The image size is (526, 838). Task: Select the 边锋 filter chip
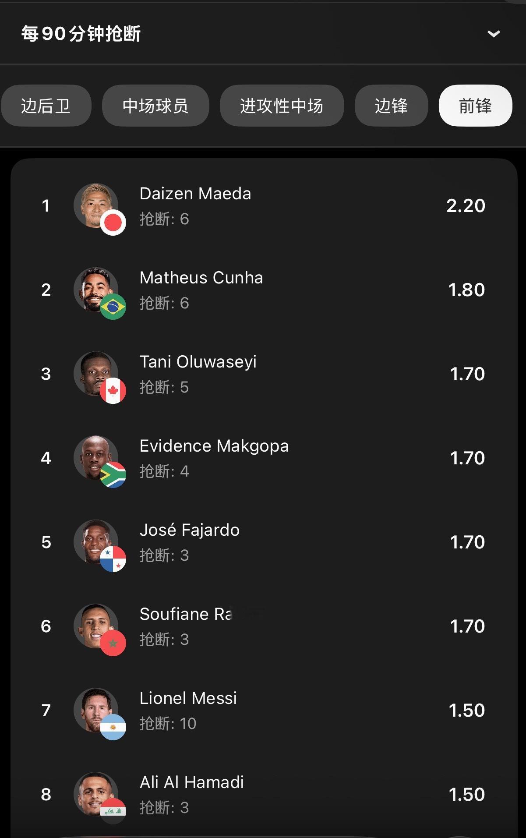pyautogui.click(x=391, y=106)
